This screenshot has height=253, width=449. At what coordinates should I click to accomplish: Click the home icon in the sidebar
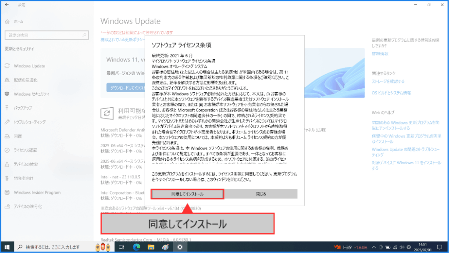tap(7, 22)
